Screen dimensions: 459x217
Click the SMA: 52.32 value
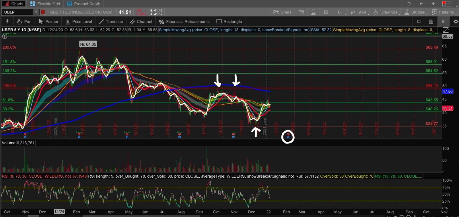pos(321,30)
